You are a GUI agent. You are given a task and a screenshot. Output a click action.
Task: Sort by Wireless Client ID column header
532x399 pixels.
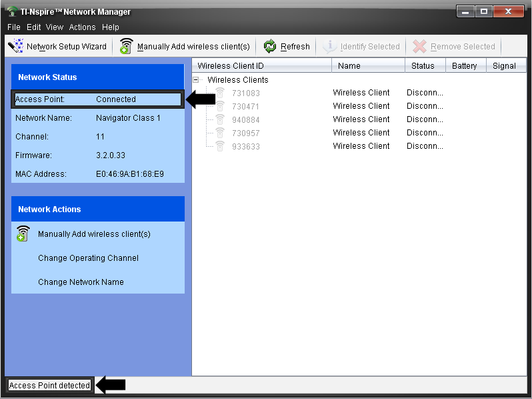(261, 66)
